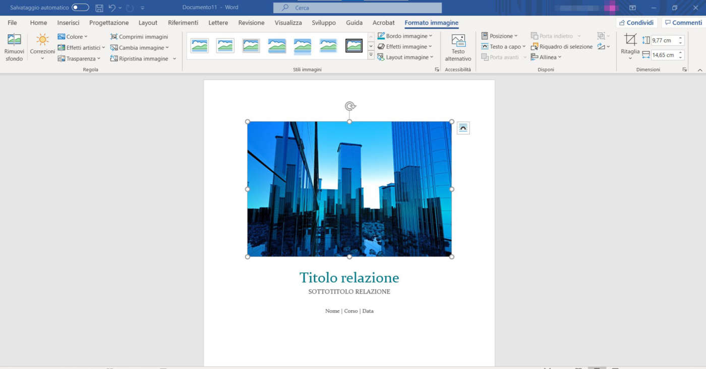This screenshot has width=706, height=369.
Task: Click the Ritaglia crop tool
Action: coord(630,40)
